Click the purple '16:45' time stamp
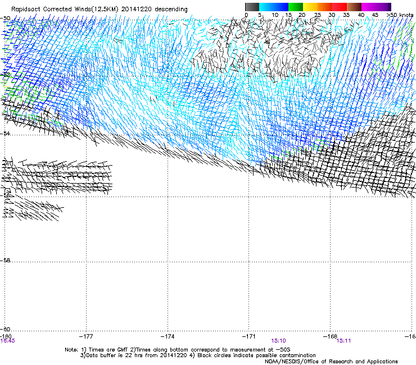The image size is (416, 365). 8,341
